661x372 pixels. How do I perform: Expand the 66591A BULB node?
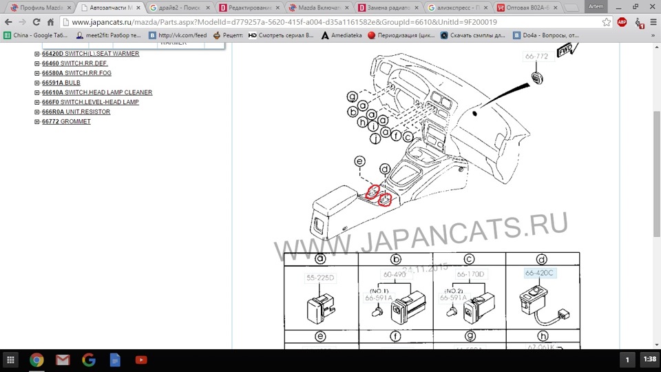coord(37,83)
